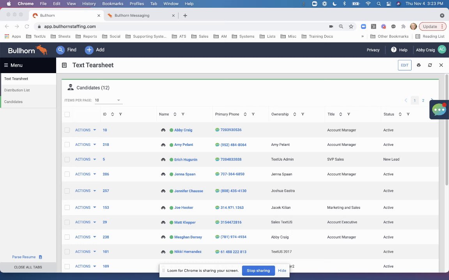Go to page 2 of candidates
This screenshot has height=280, width=449.
click(423, 101)
